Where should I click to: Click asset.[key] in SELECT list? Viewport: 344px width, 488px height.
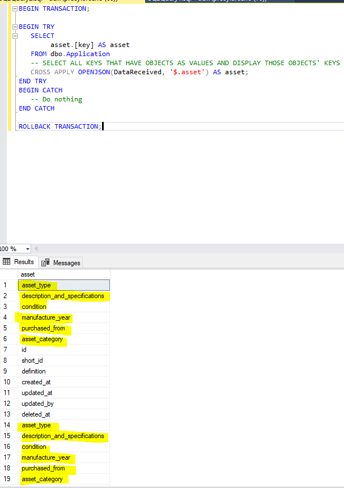(x=72, y=45)
